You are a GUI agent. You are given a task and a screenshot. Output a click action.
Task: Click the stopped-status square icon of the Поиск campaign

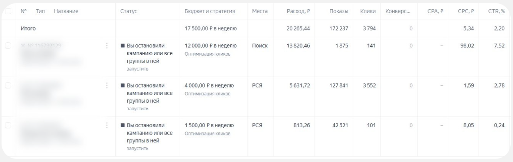tap(123, 46)
